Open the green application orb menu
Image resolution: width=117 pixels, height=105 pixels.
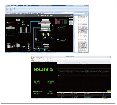31,57
